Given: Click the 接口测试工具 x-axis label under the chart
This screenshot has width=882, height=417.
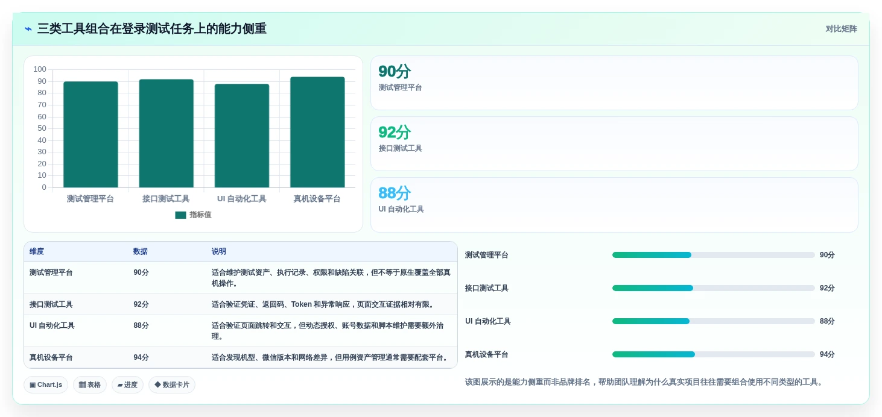Looking at the screenshot, I should click(x=166, y=199).
